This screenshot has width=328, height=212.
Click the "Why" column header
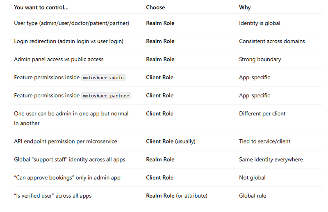(245, 7)
